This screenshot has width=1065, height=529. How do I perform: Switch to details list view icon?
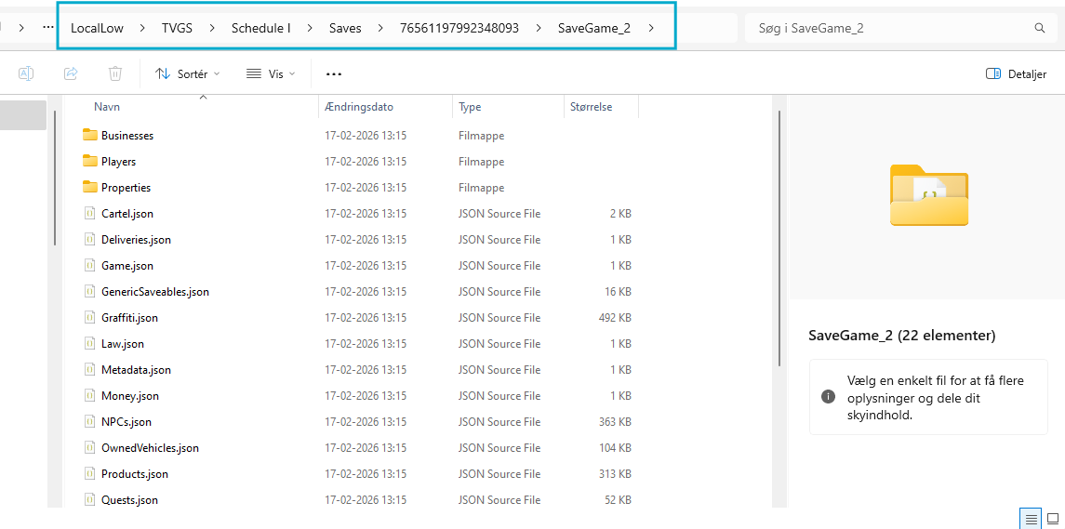point(1030,519)
